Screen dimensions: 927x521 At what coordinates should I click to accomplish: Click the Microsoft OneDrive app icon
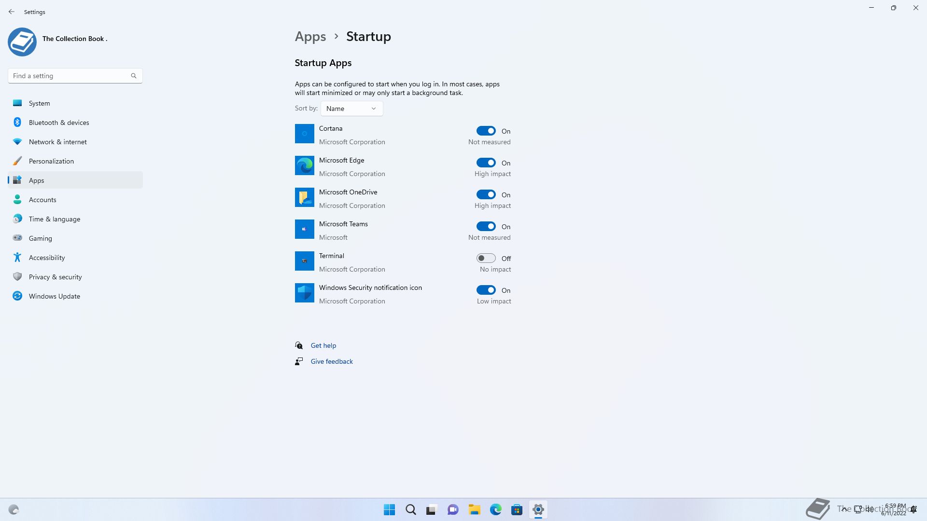click(305, 197)
